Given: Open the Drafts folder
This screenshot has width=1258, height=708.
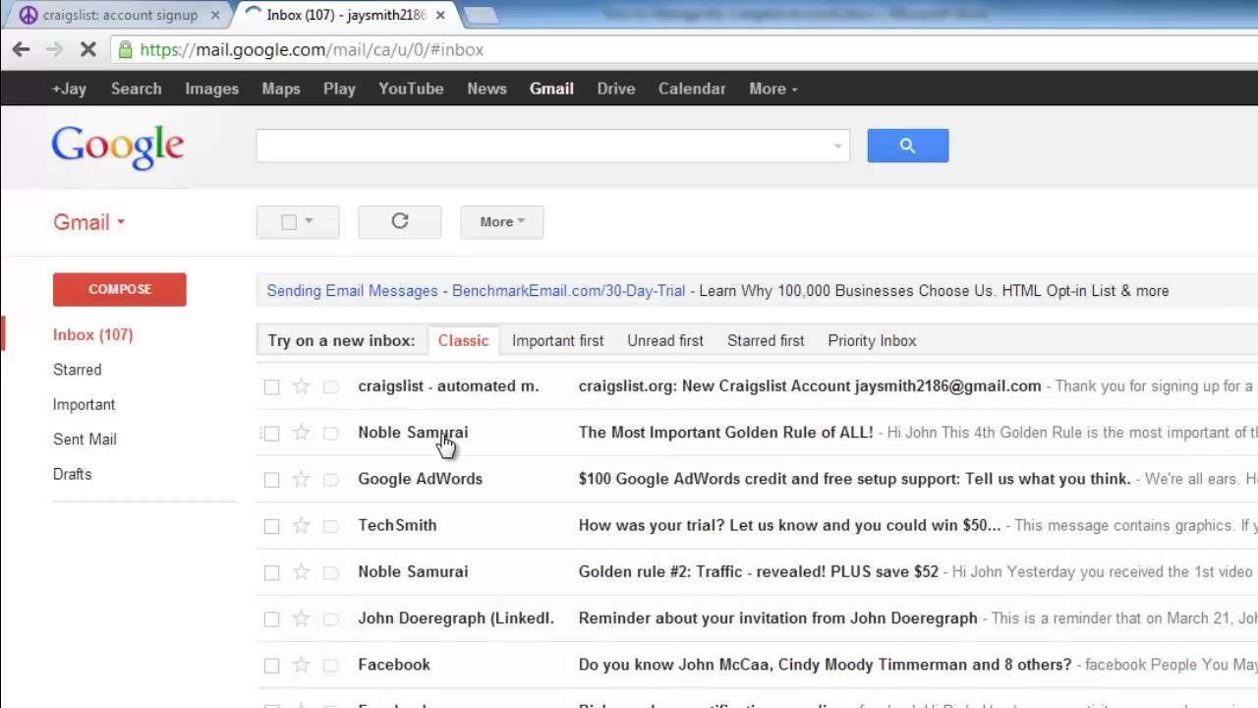Looking at the screenshot, I should (x=73, y=474).
